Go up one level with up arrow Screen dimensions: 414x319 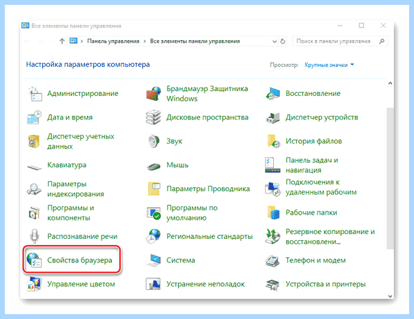click(x=62, y=41)
